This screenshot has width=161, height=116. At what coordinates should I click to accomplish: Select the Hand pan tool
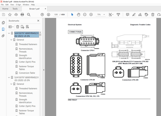(x=78, y=14)
